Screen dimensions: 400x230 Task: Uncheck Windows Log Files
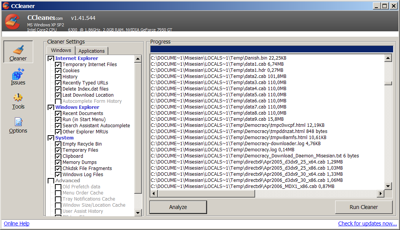58,175
